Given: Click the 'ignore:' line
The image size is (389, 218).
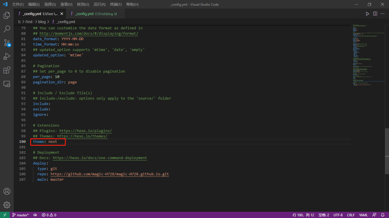Looking at the screenshot, I should tap(41, 115).
